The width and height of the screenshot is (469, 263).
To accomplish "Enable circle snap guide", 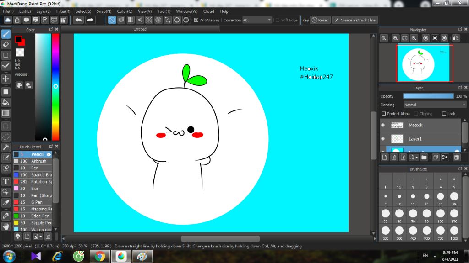I will point(158,20).
